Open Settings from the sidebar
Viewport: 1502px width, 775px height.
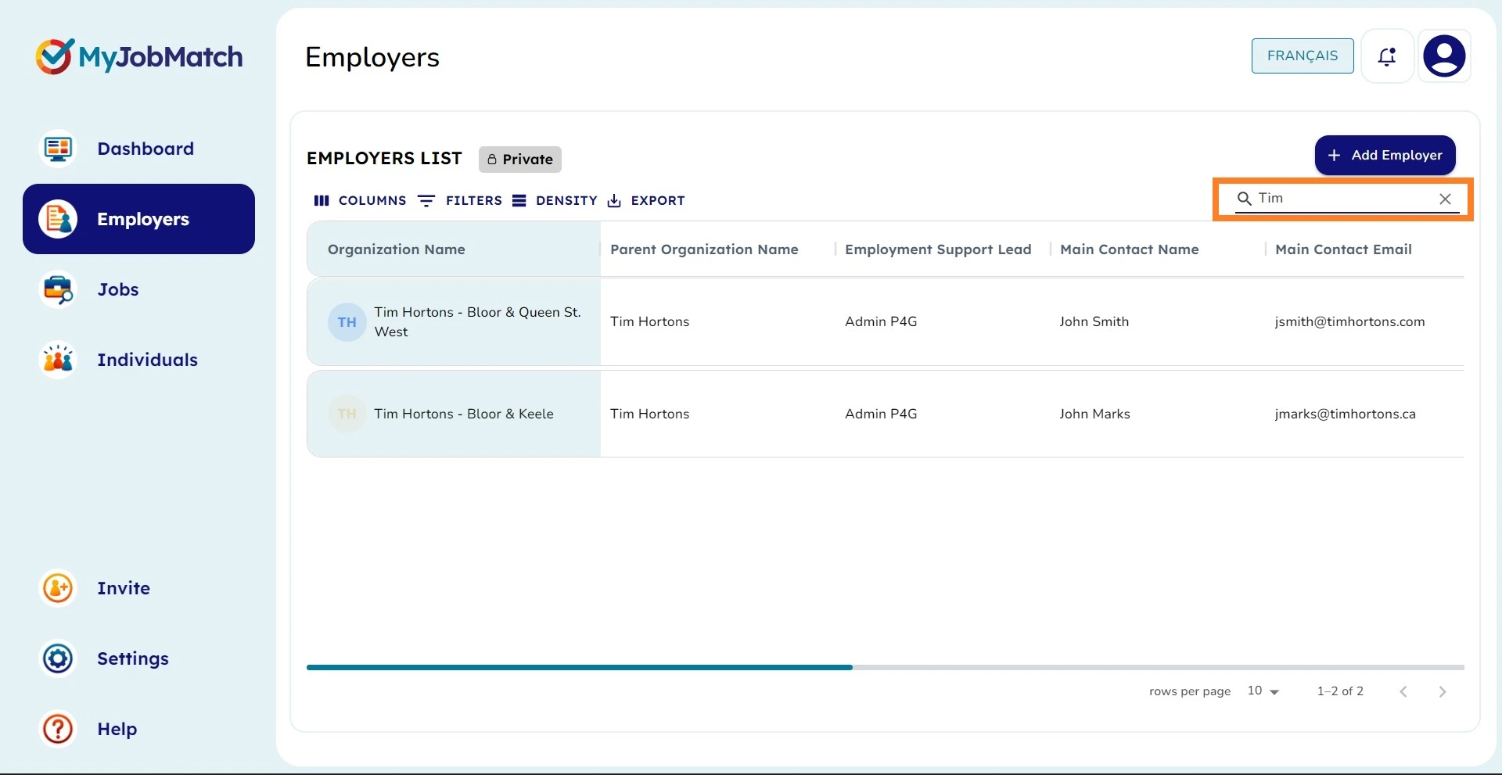tap(133, 658)
